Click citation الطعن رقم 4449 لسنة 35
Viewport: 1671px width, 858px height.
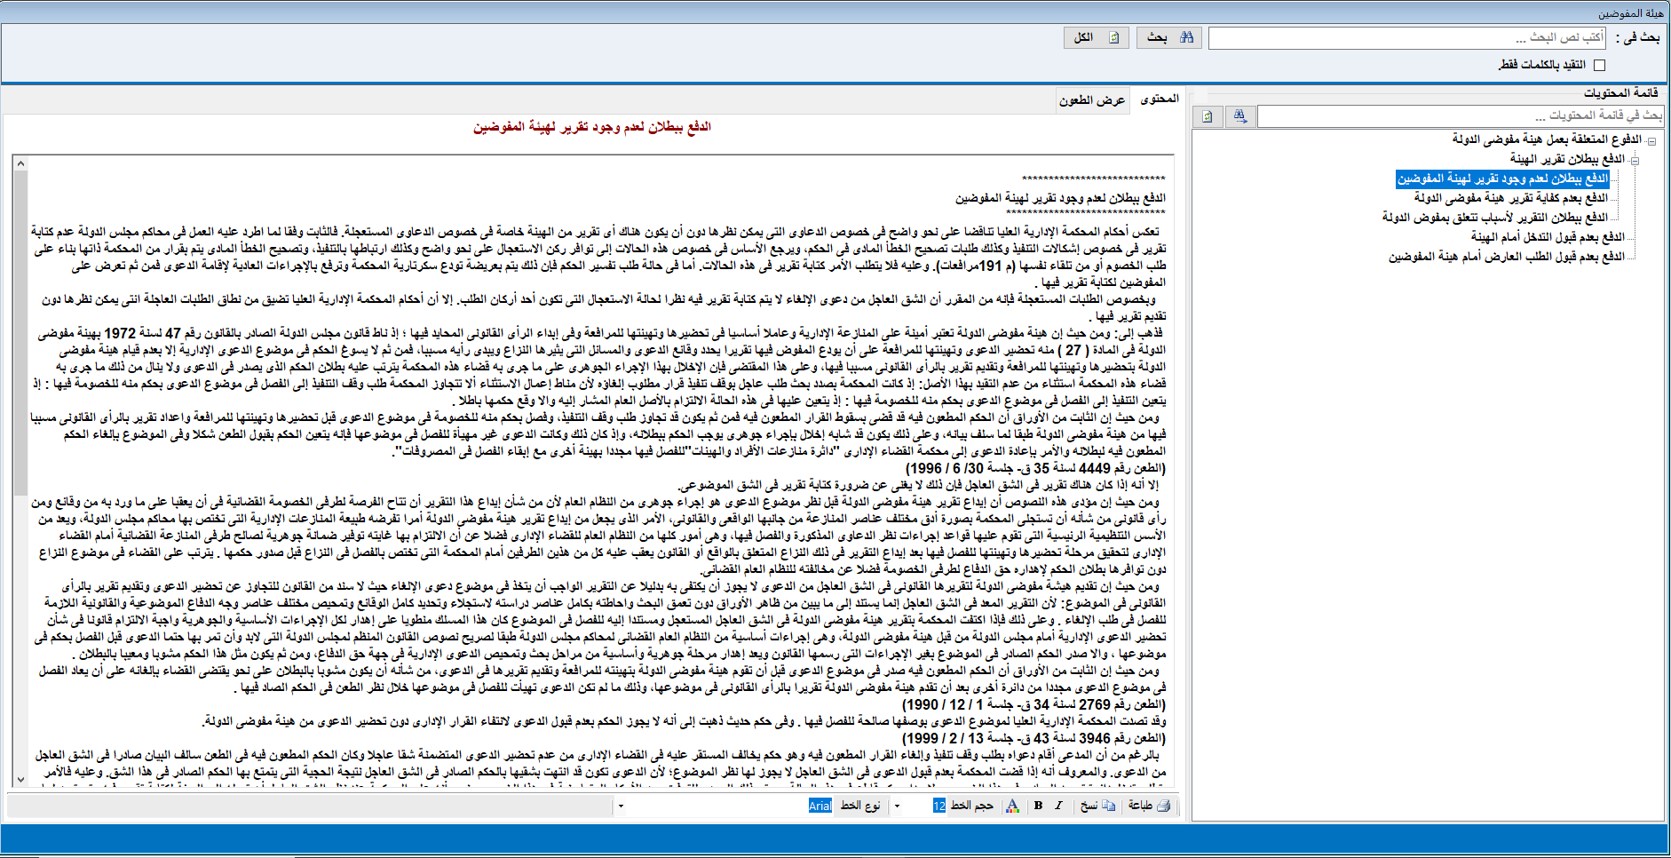1035,468
